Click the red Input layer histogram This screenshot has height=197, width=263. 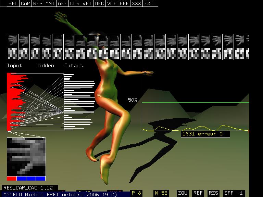tap(15, 102)
